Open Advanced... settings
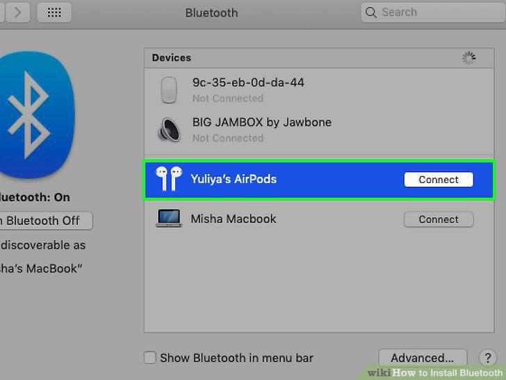The height and width of the screenshot is (380, 506). pyautogui.click(x=423, y=358)
